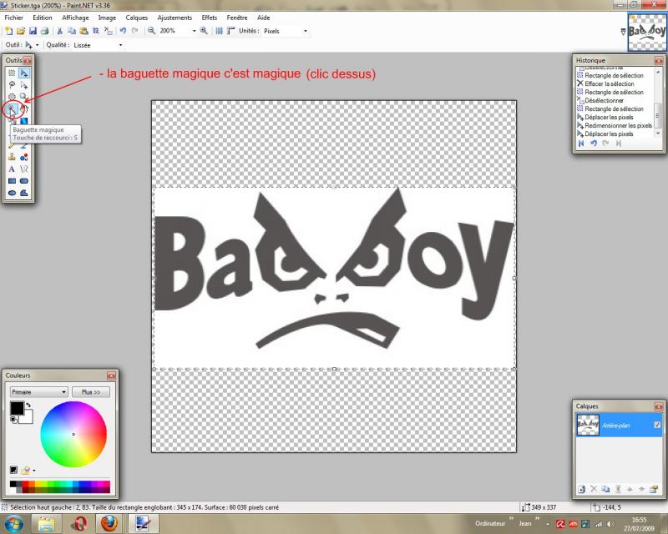
Task: Open the palette options dropdown in Couleurs
Action: (x=34, y=471)
